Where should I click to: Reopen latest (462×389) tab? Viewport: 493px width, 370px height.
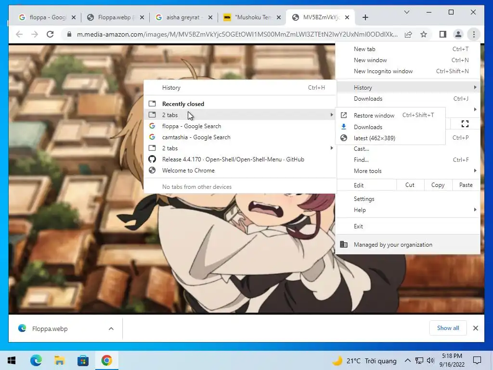click(x=390, y=138)
